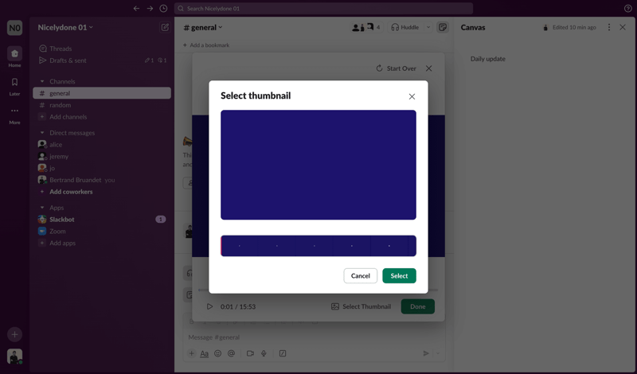View channel members avatars
637x374 pixels.
[366, 27]
